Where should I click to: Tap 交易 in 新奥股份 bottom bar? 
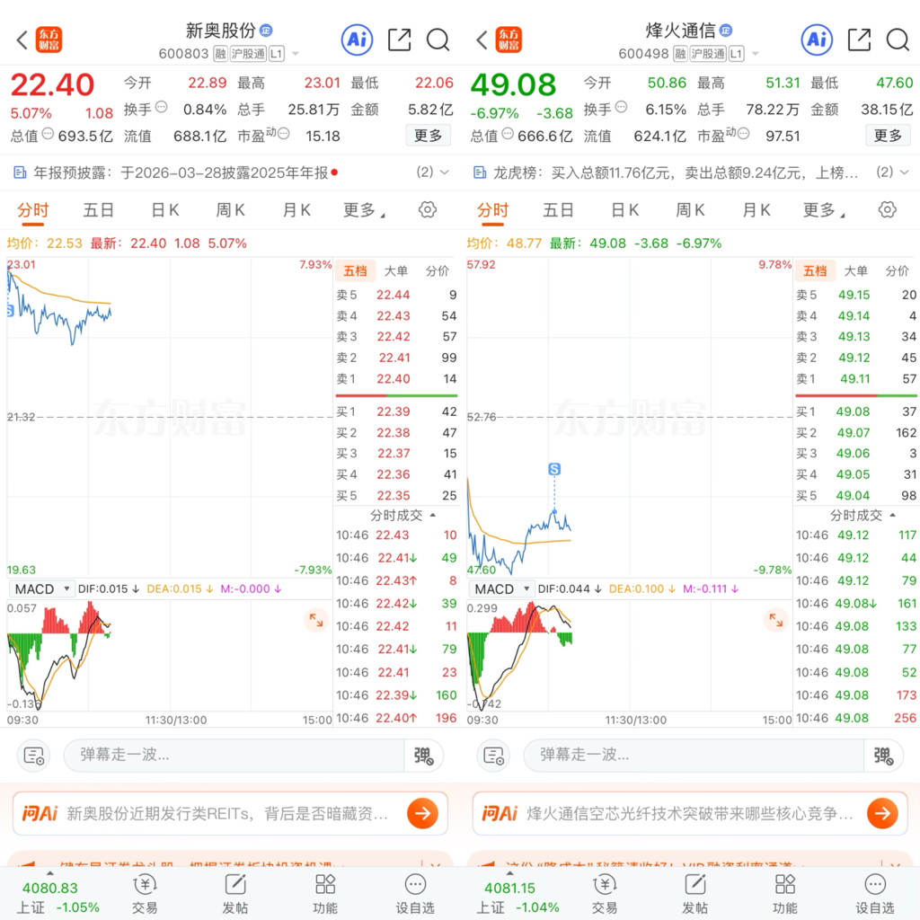pos(145,894)
